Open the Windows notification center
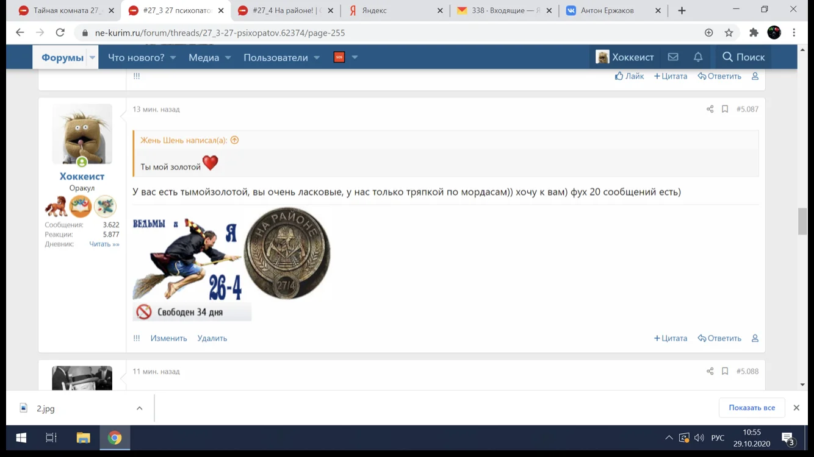This screenshot has width=814, height=457. point(788,439)
